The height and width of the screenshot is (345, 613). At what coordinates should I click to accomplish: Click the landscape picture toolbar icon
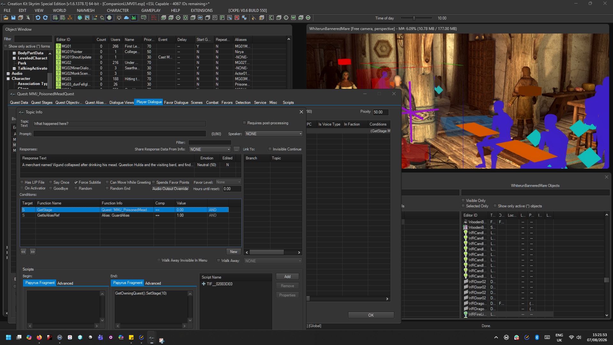point(87,18)
